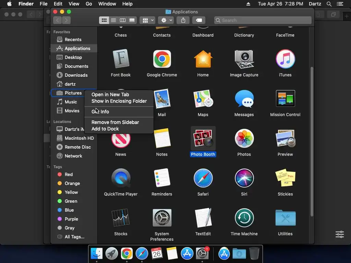Image resolution: width=351 pixels, height=263 pixels.
Task: Select Desktop in the sidebar
Action: (74, 58)
